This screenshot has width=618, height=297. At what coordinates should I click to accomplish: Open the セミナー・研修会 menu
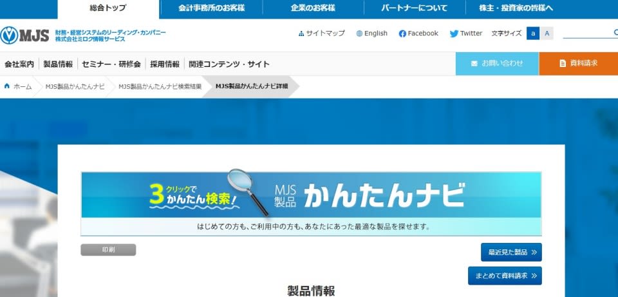point(111,64)
